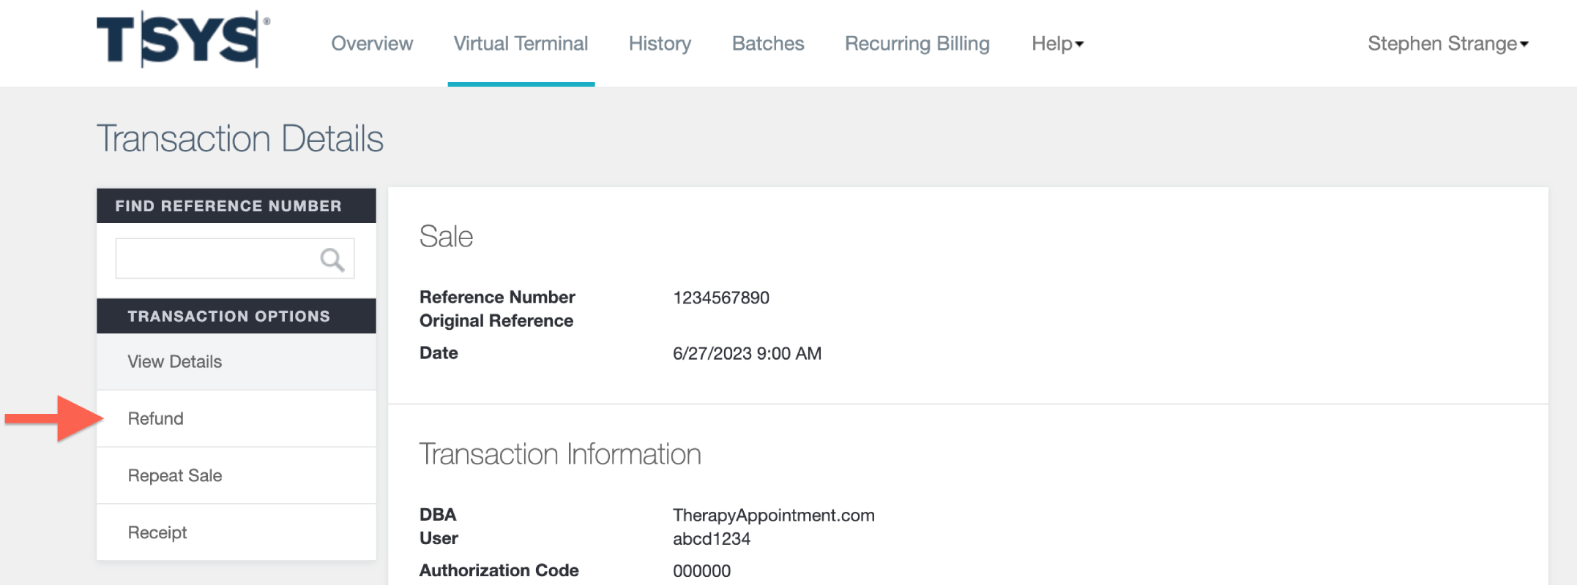Screen dimensions: 1577x585
Task: Expand the Help dropdown menu
Action: (1057, 44)
